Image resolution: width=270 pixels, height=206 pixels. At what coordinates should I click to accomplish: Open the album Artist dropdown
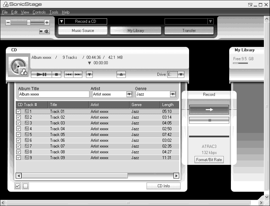click(129, 94)
